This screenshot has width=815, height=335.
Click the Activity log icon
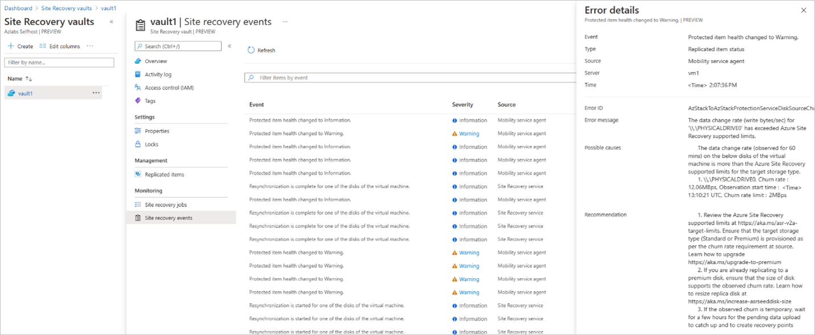[138, 75]
